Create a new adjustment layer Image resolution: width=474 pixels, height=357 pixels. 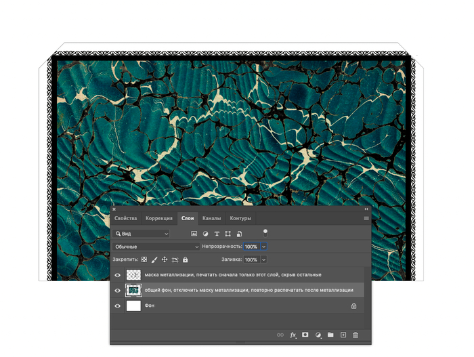[318, 335]
